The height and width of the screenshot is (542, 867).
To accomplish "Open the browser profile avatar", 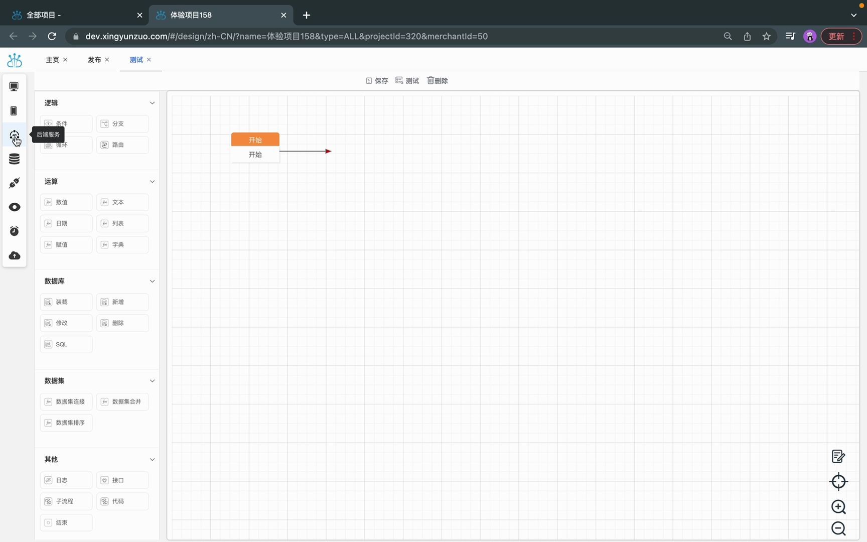I will tap(810, 36).
